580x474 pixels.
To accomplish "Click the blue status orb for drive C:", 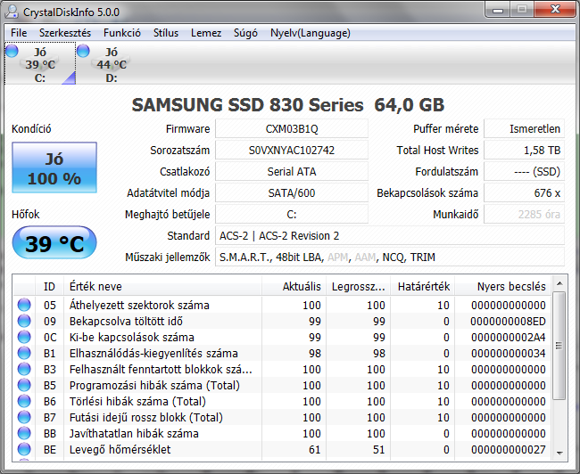I will 12,51.
